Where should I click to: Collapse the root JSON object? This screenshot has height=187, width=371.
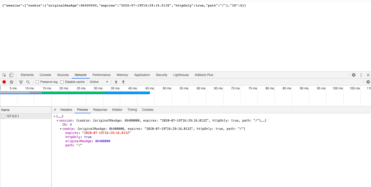coord(54,116)
